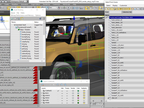This screenshot has height=108, width=144.
Task: Collapse Toyota Land Cruiser First Edition 2025 tree node
Action: point(106,17)
